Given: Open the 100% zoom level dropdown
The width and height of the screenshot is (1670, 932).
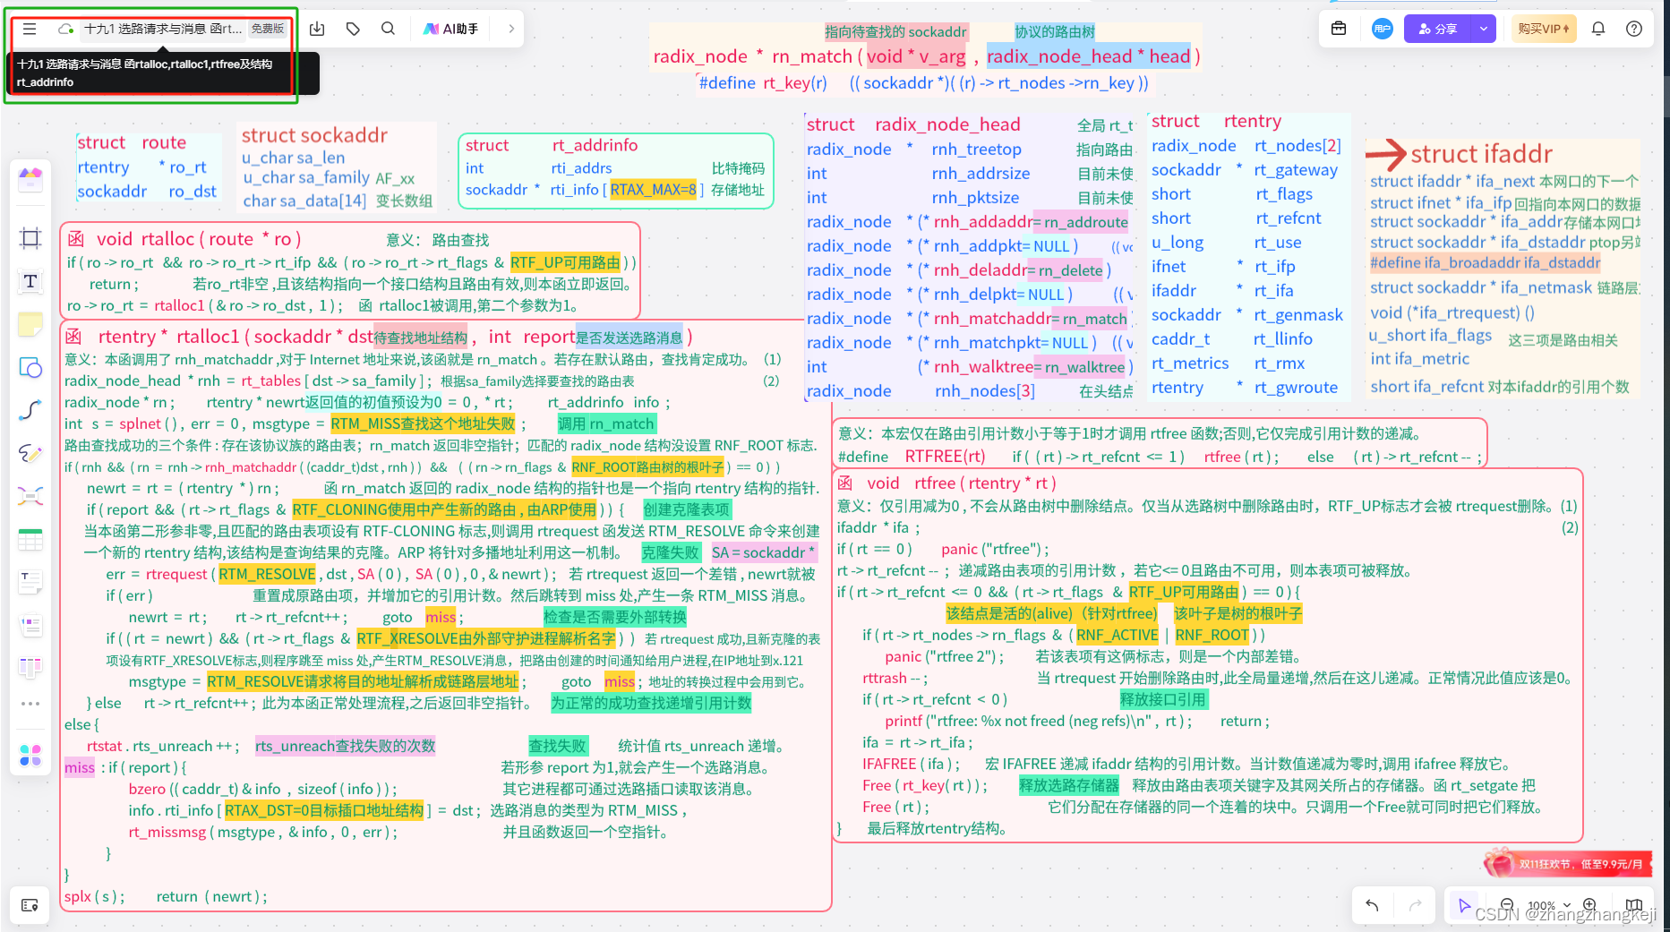Looking at the screenshot, I should (x=1548, y=905).
